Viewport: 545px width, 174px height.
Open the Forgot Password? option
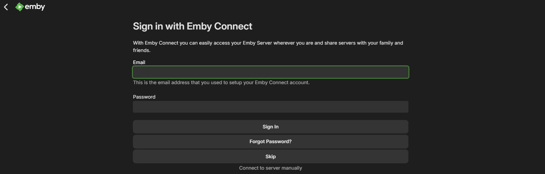270,141
